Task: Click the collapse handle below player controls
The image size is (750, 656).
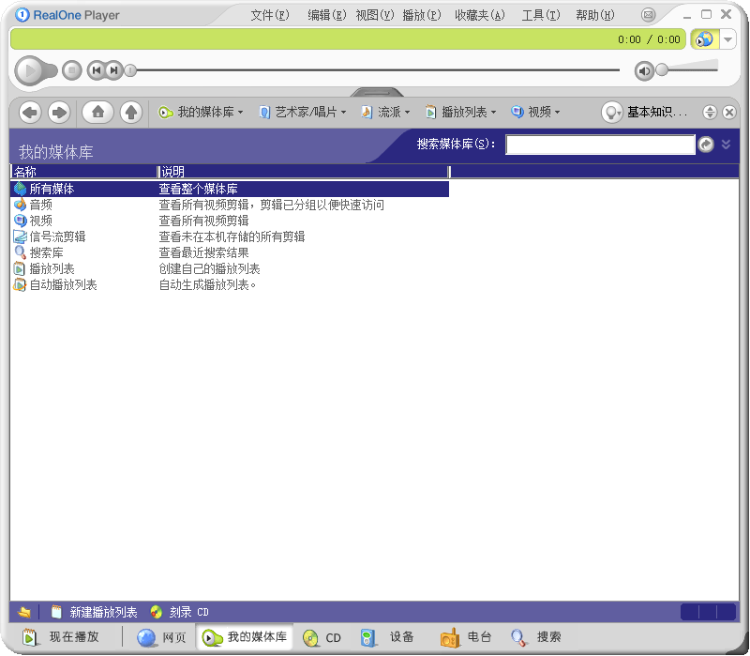Action: 377,92
